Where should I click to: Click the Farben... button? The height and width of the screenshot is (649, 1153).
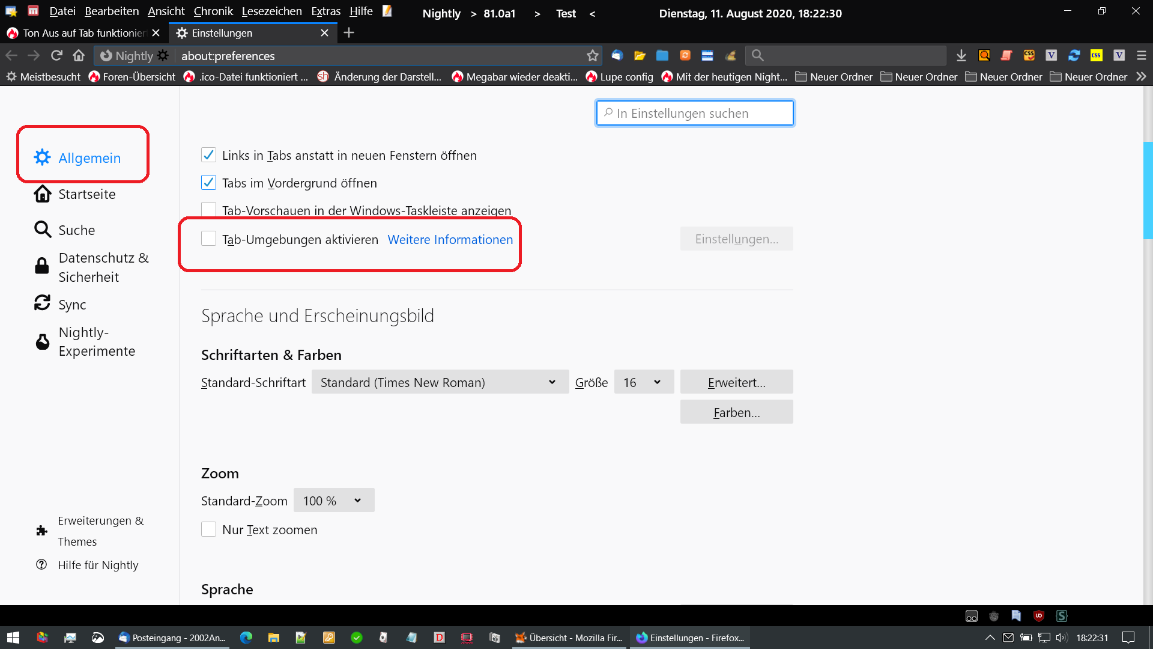coord(736,412)
